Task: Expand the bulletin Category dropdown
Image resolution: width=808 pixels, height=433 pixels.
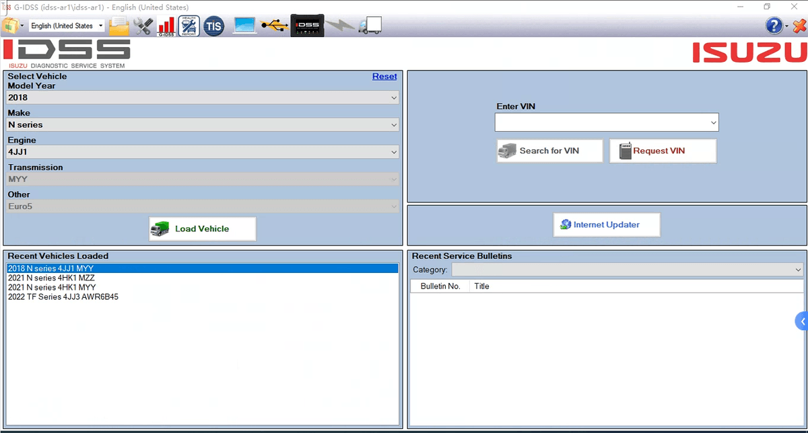Action: [627, 270]
